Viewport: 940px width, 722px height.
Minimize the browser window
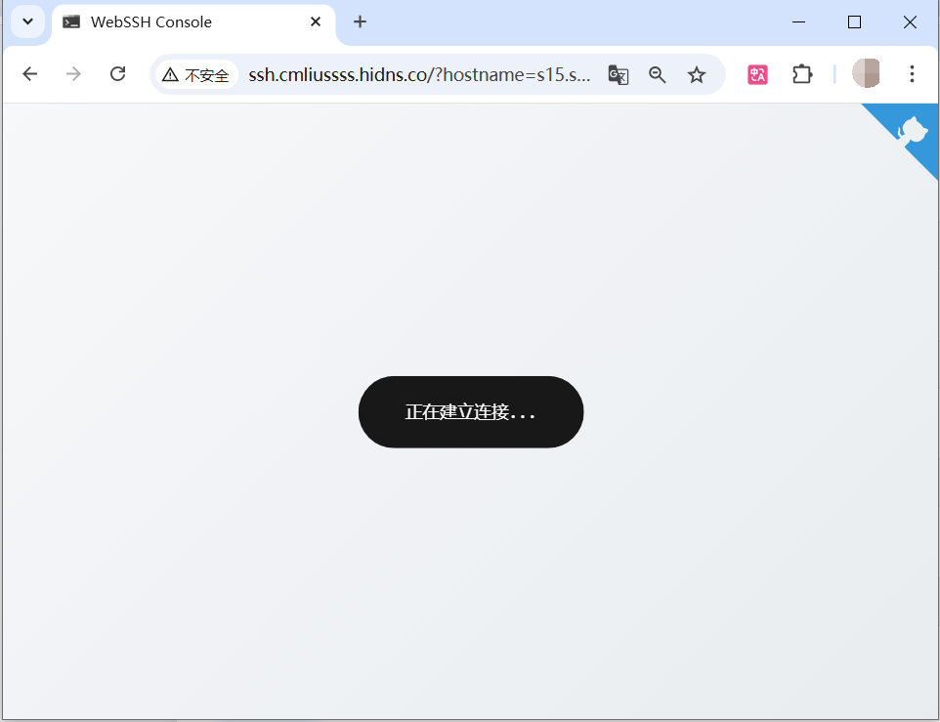(x=799, y=21)
